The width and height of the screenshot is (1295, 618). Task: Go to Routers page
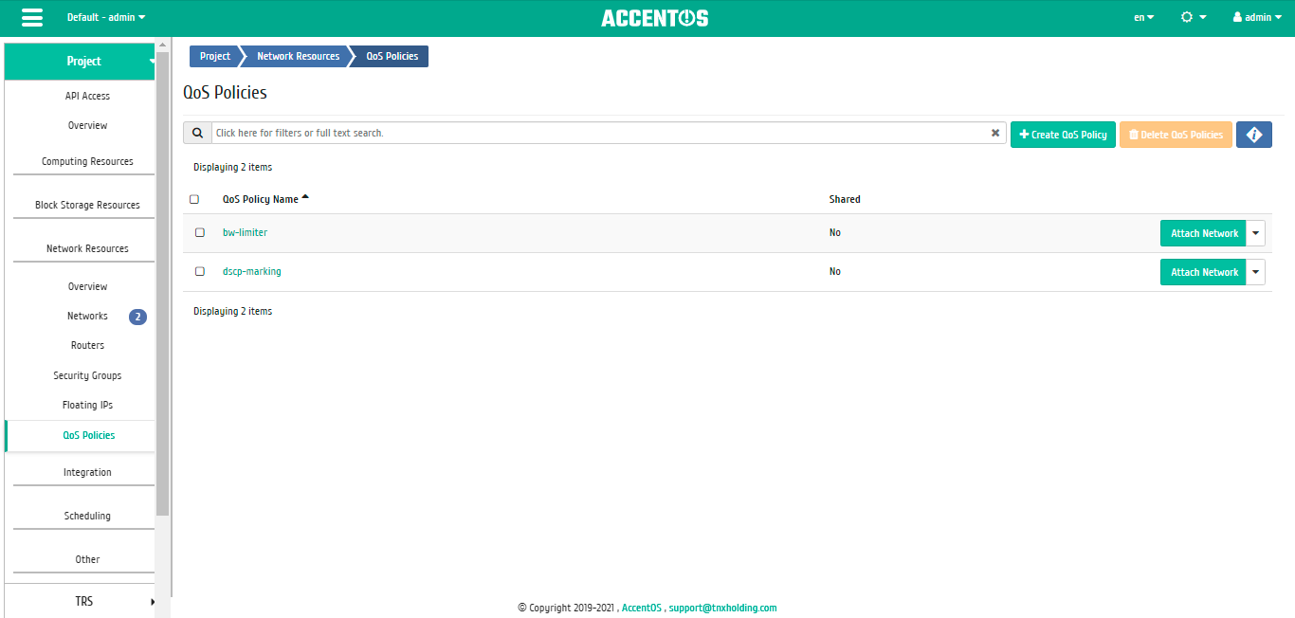point(87,345)
